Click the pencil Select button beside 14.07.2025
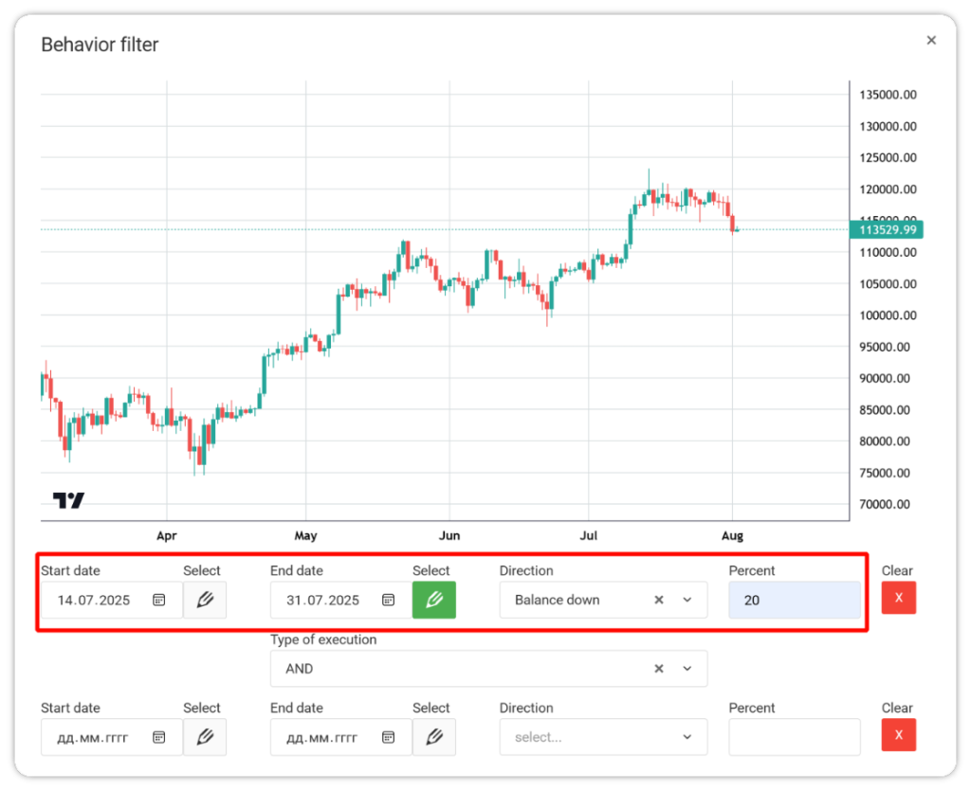The width and height of the screenshot is (971, 791). [x=205, y=600]
